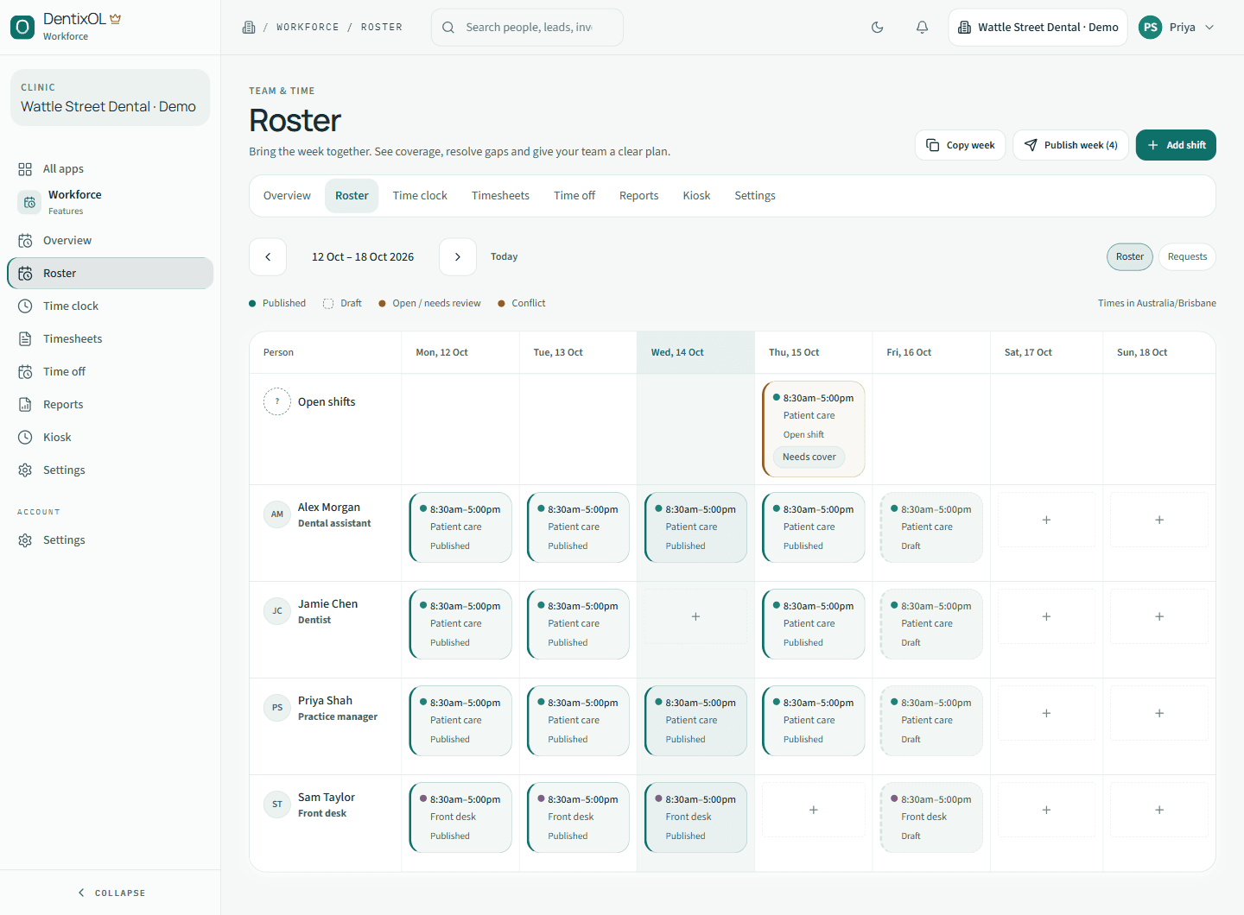
Task: Go to Overview in the sidebar
Action: coord(111,241)
